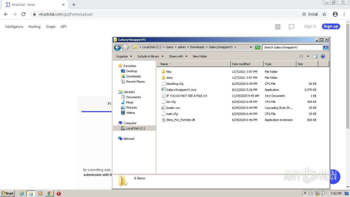The width and height of the screenshot is (350, 197).
Task: Select IF YOU DO NOT SEE A FILE.txt
Action: (x=187, y=96)
